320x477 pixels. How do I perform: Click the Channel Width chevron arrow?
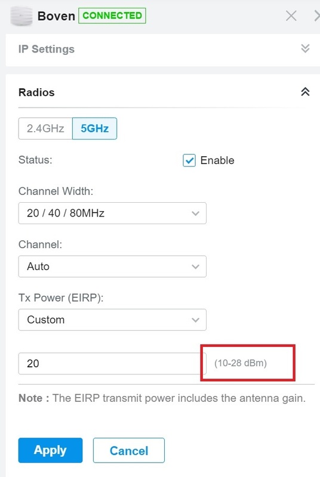tap(195, 213)
